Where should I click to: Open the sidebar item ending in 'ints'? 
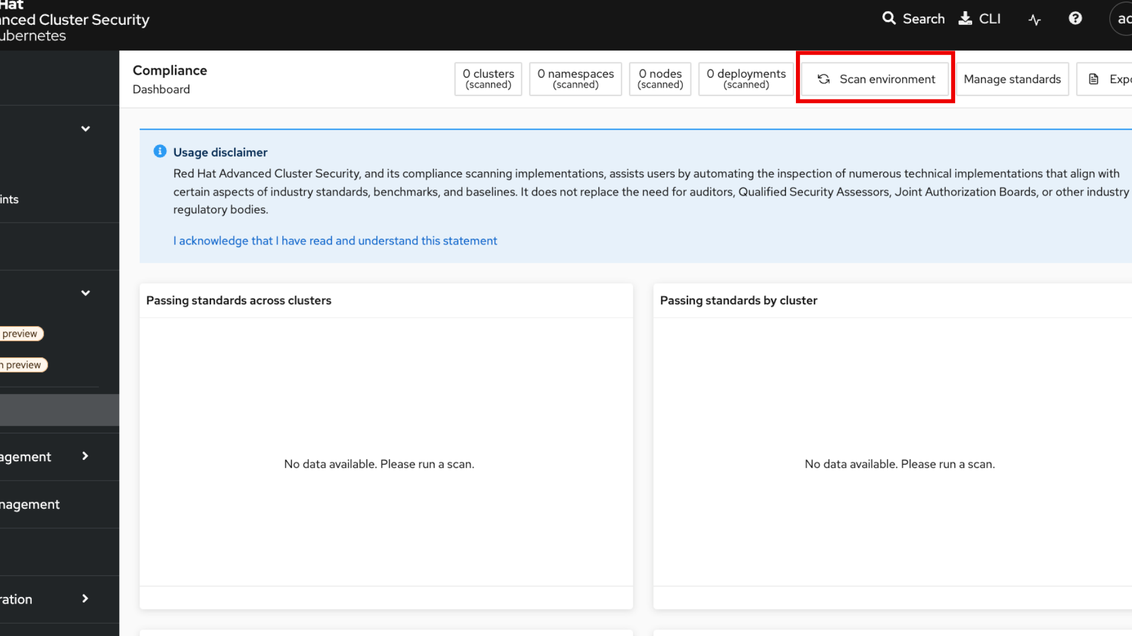point(59,199)
